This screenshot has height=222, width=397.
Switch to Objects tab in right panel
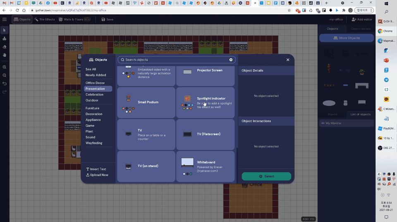(x=332, y=29)
